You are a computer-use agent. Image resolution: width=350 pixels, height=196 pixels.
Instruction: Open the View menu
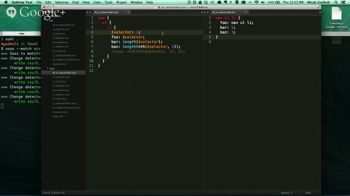pos(86,2)
